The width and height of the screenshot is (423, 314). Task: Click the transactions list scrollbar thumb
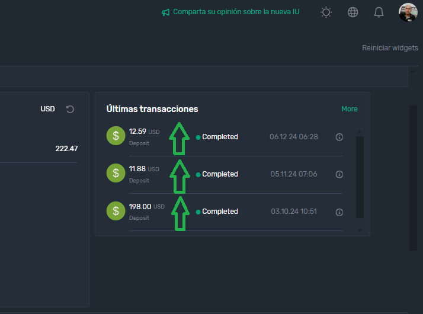point(360,177)
